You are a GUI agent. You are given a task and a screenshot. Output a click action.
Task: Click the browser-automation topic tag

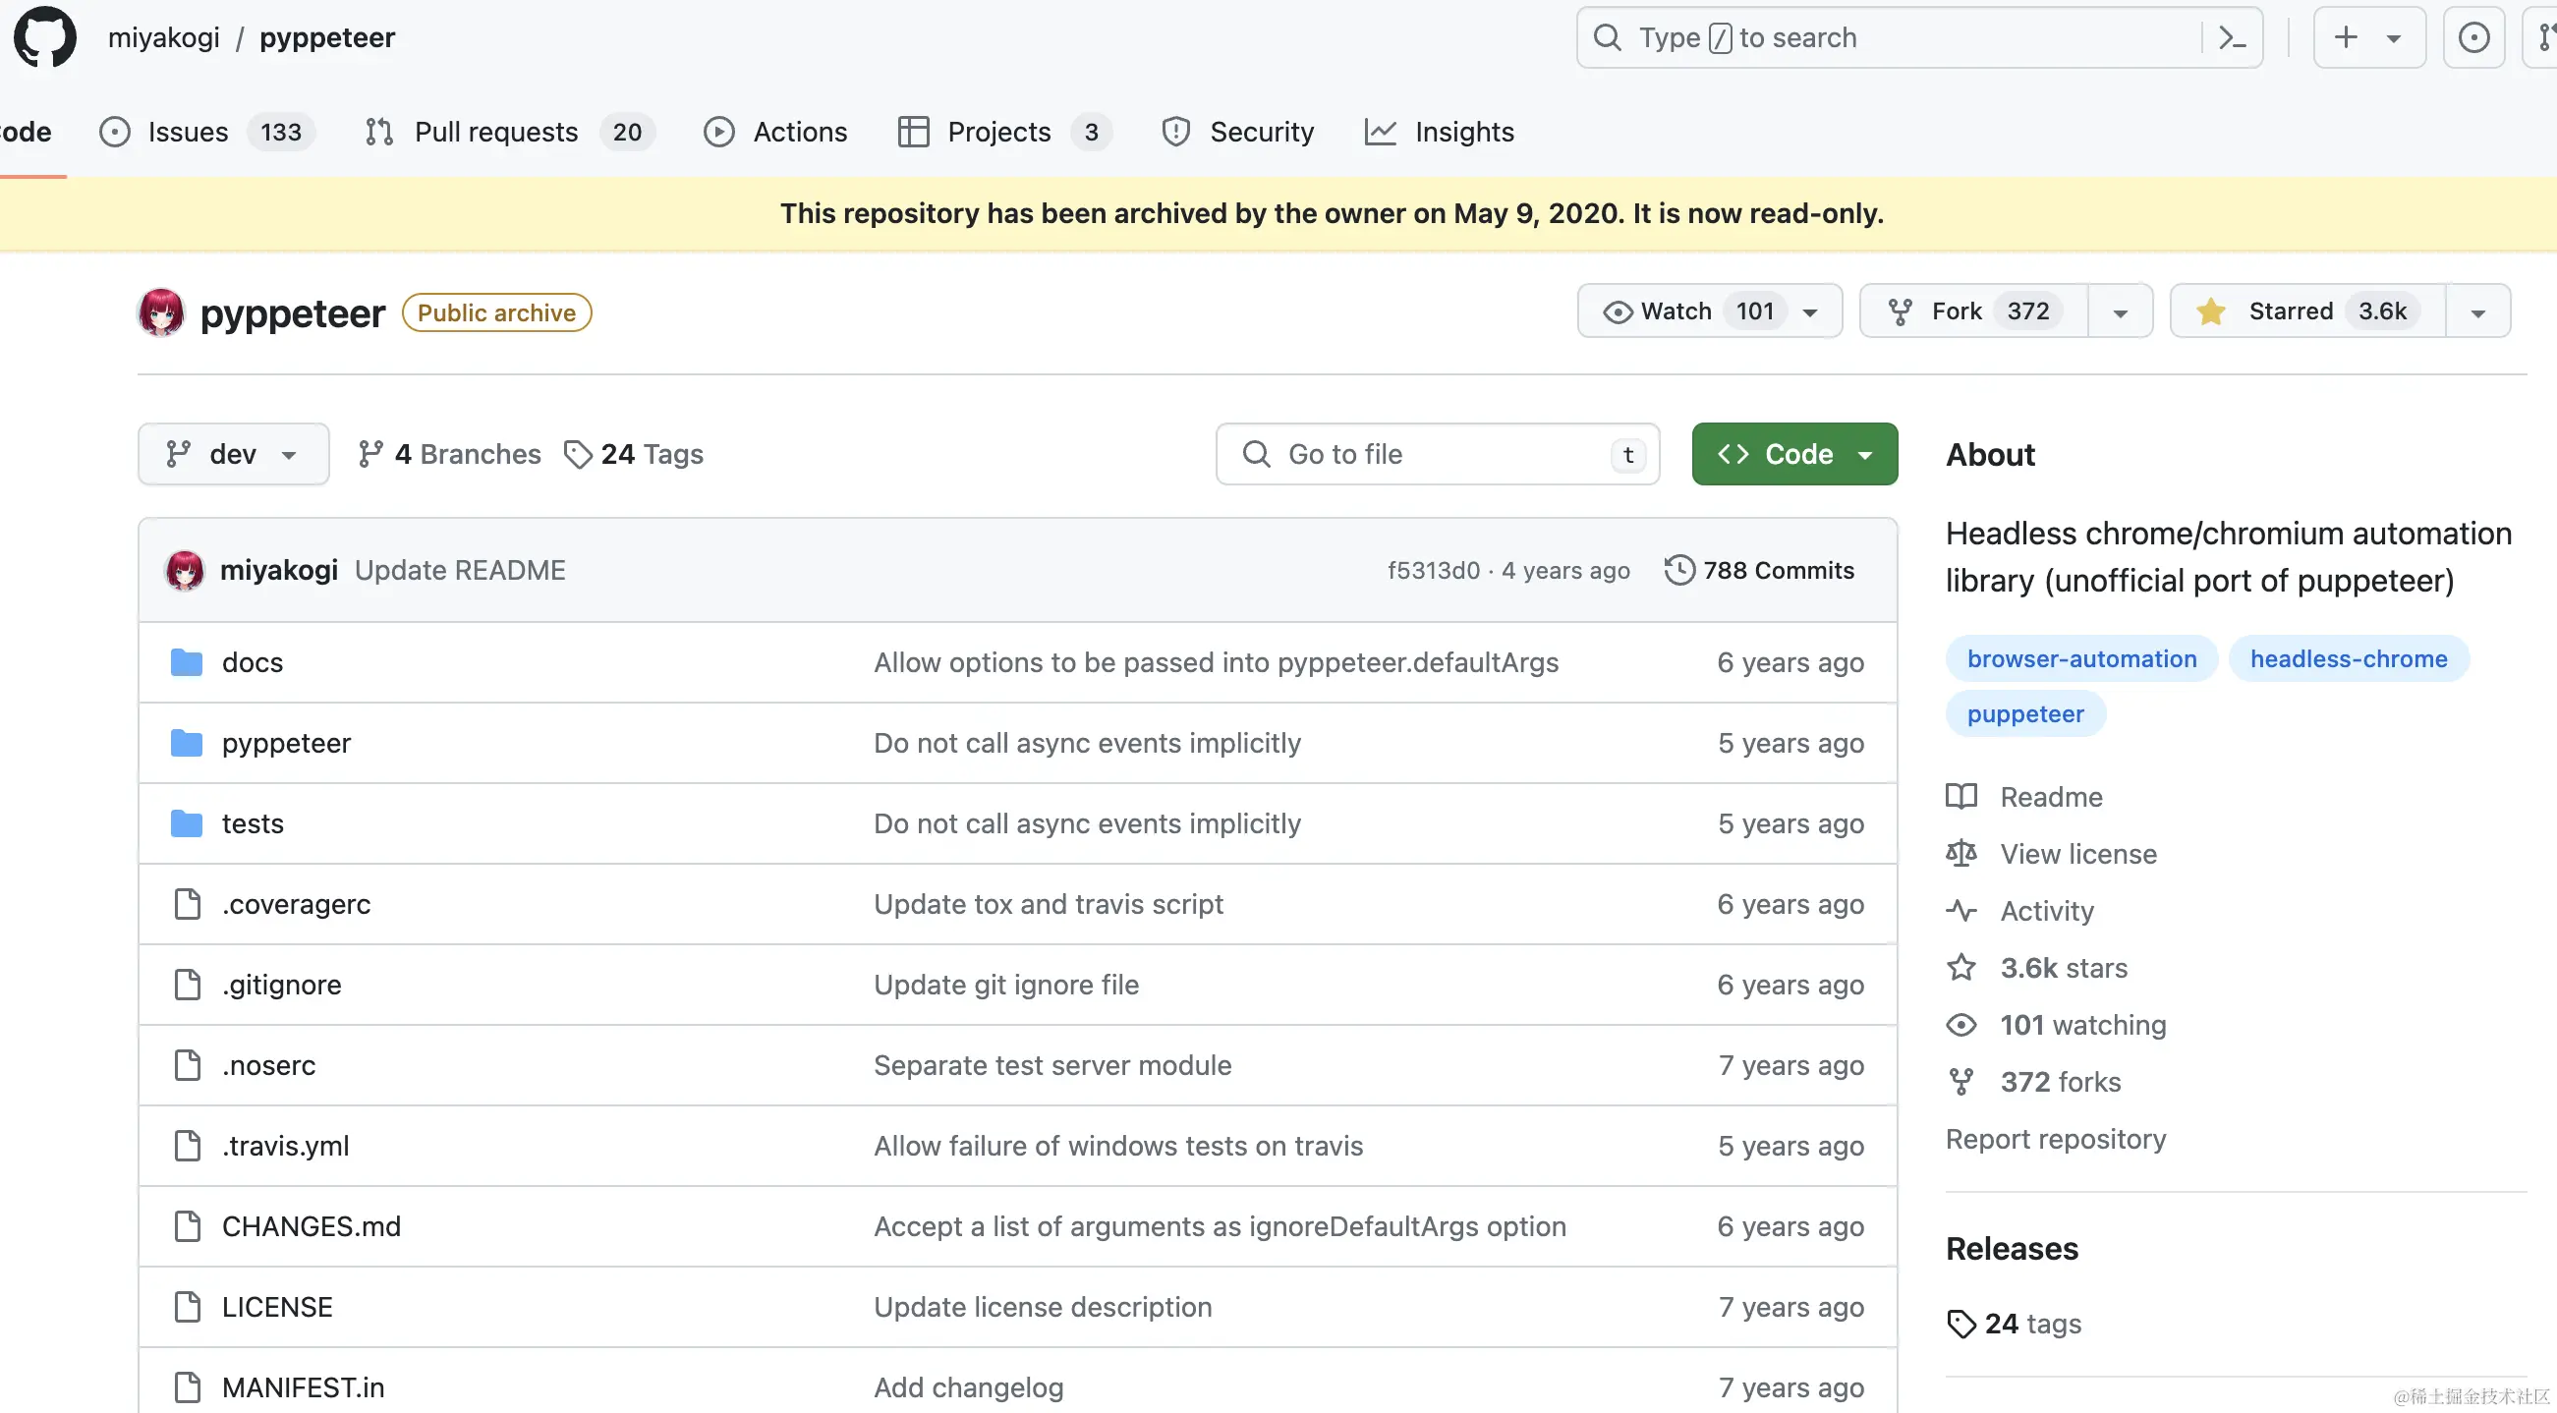point(2081,659)
